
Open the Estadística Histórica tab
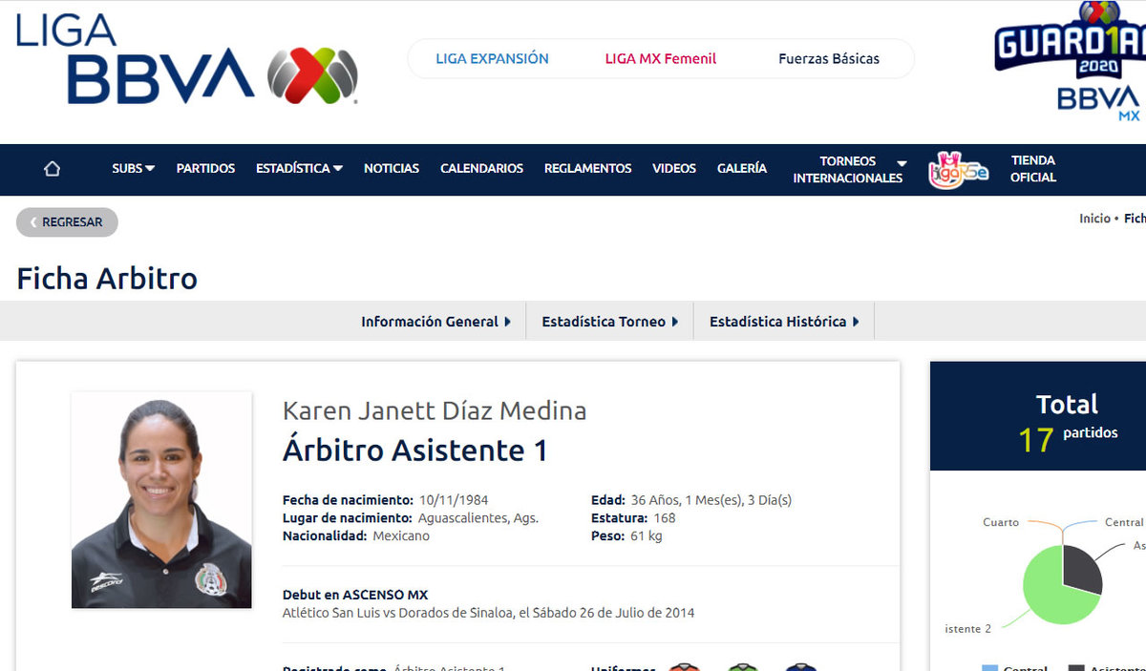(x=784, y=322)
